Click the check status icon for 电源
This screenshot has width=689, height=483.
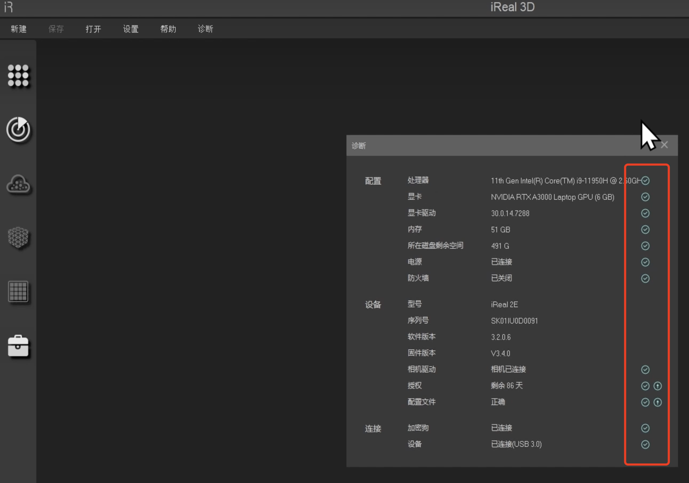click(x=645, y=262)
